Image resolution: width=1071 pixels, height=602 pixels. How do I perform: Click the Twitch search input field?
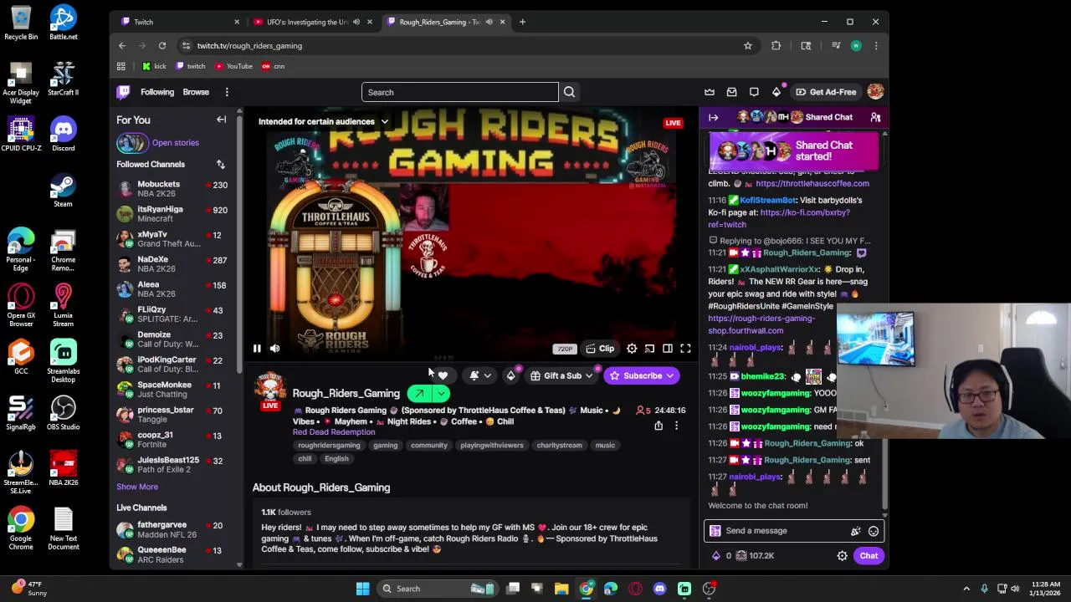click(x=459, y=92)
